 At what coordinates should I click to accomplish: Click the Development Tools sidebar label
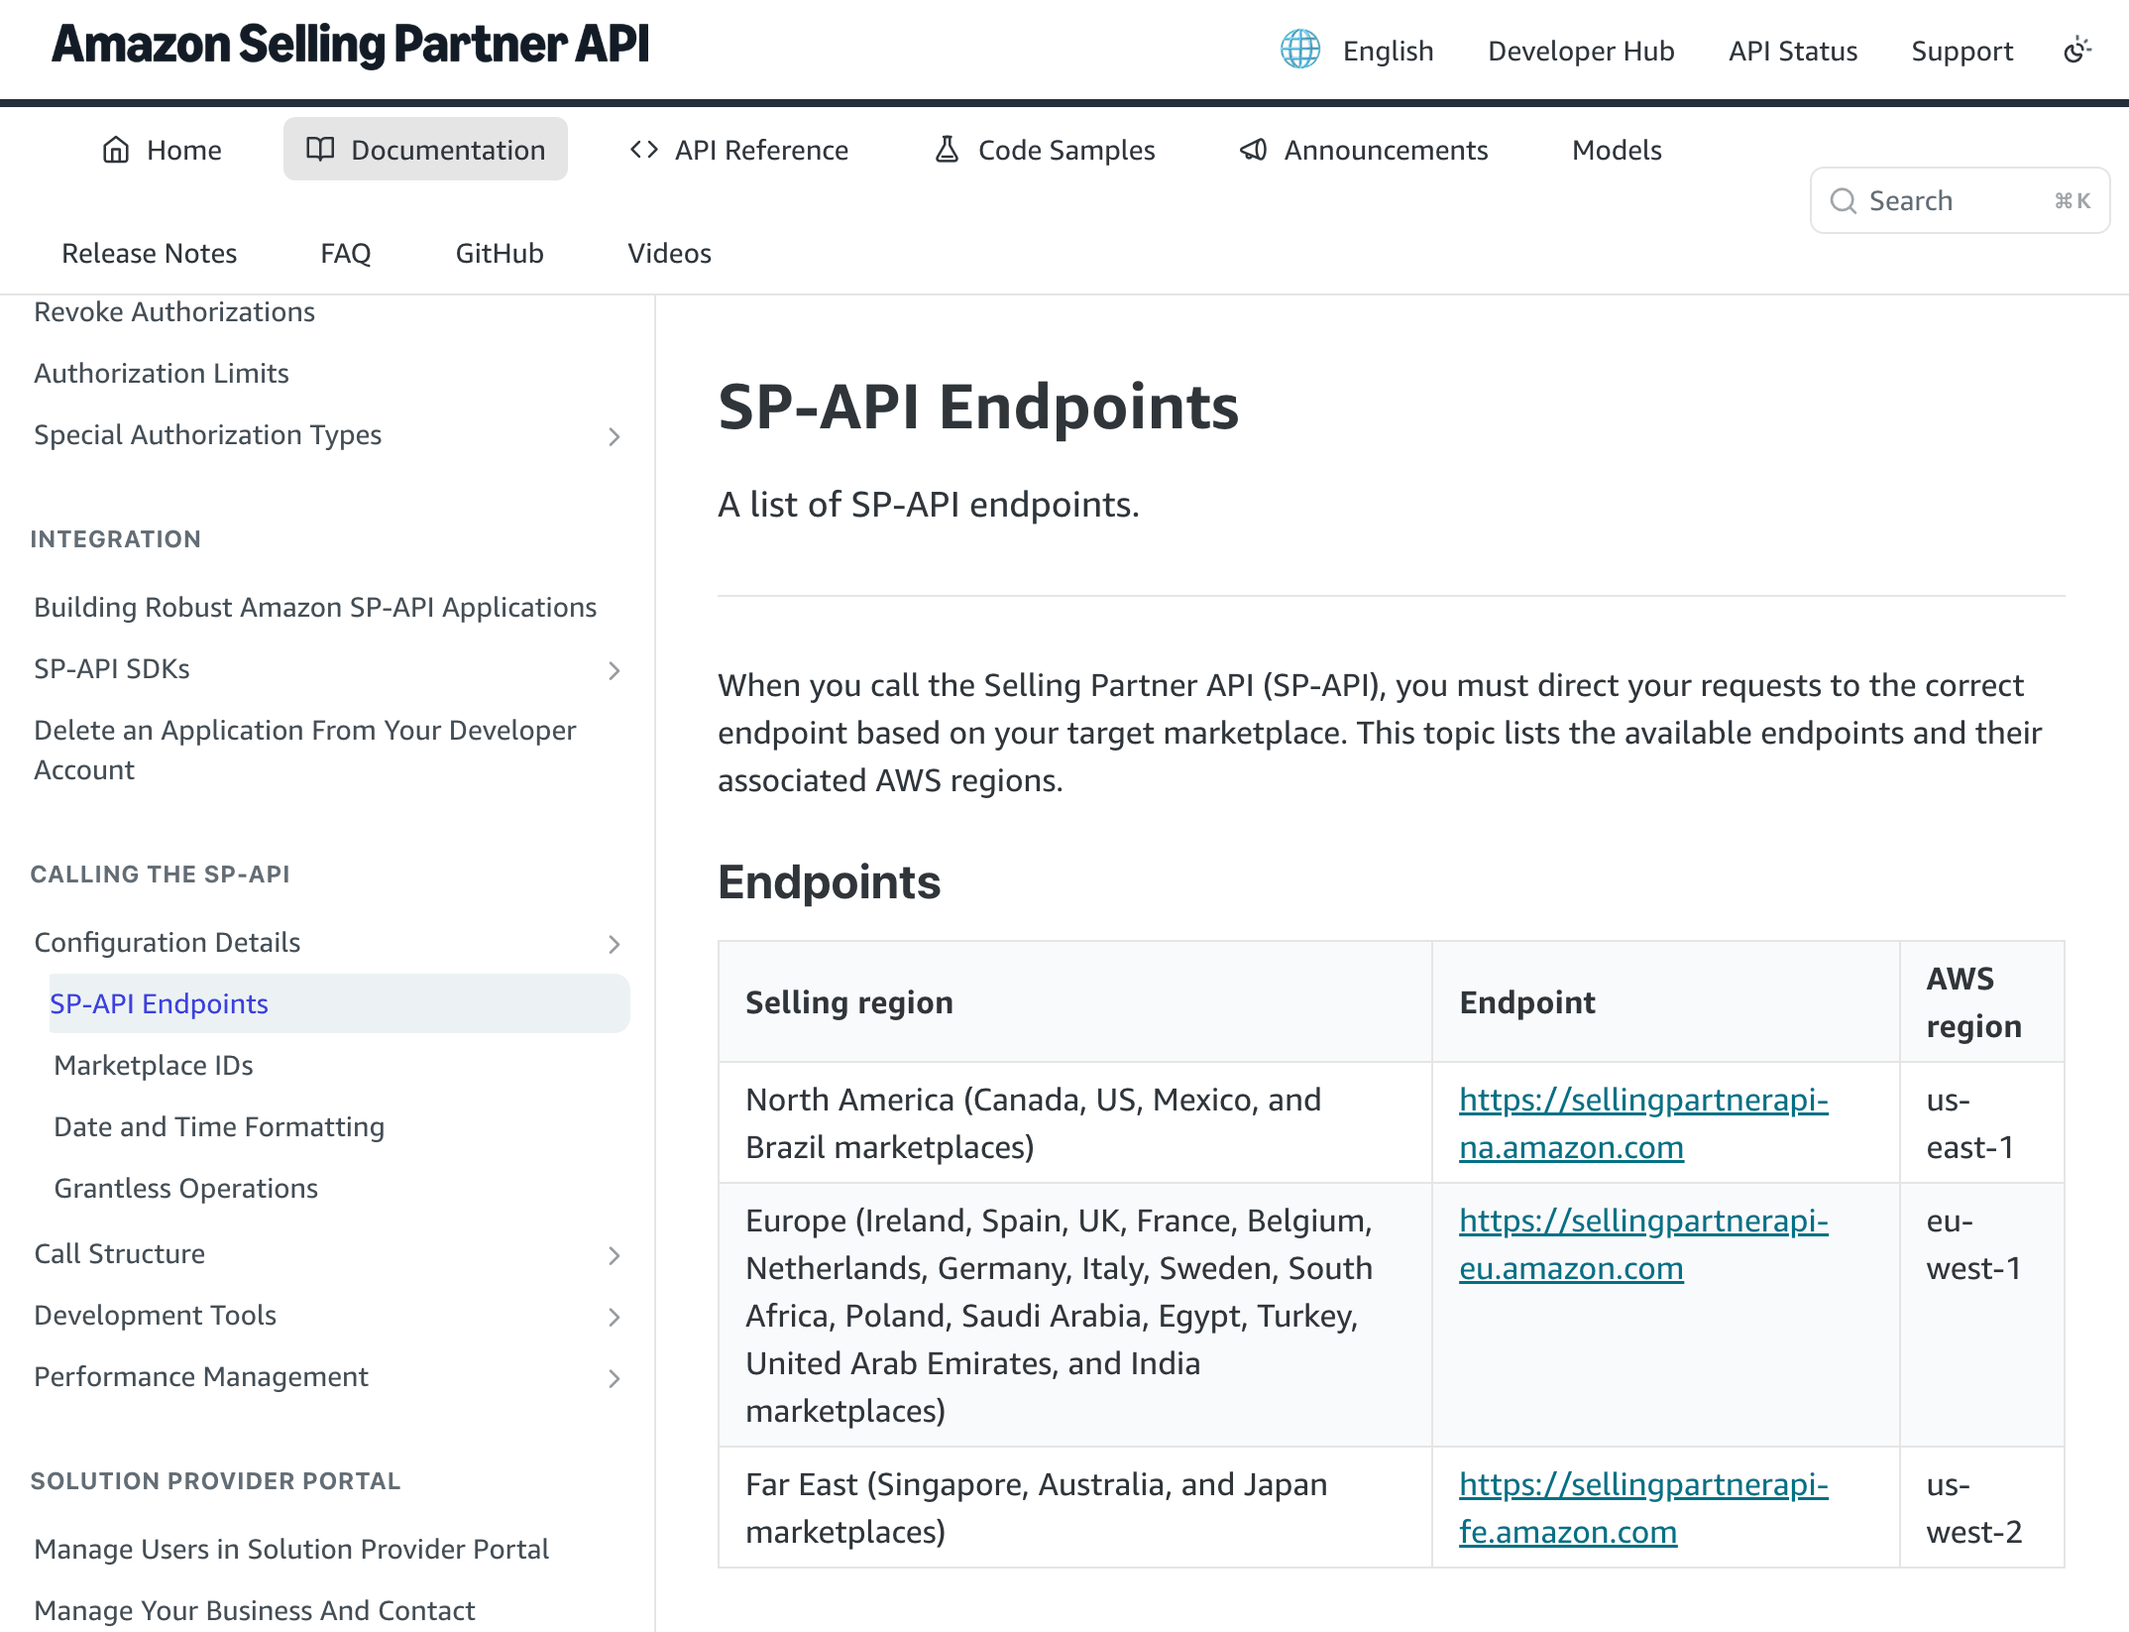coord(155,1315)
